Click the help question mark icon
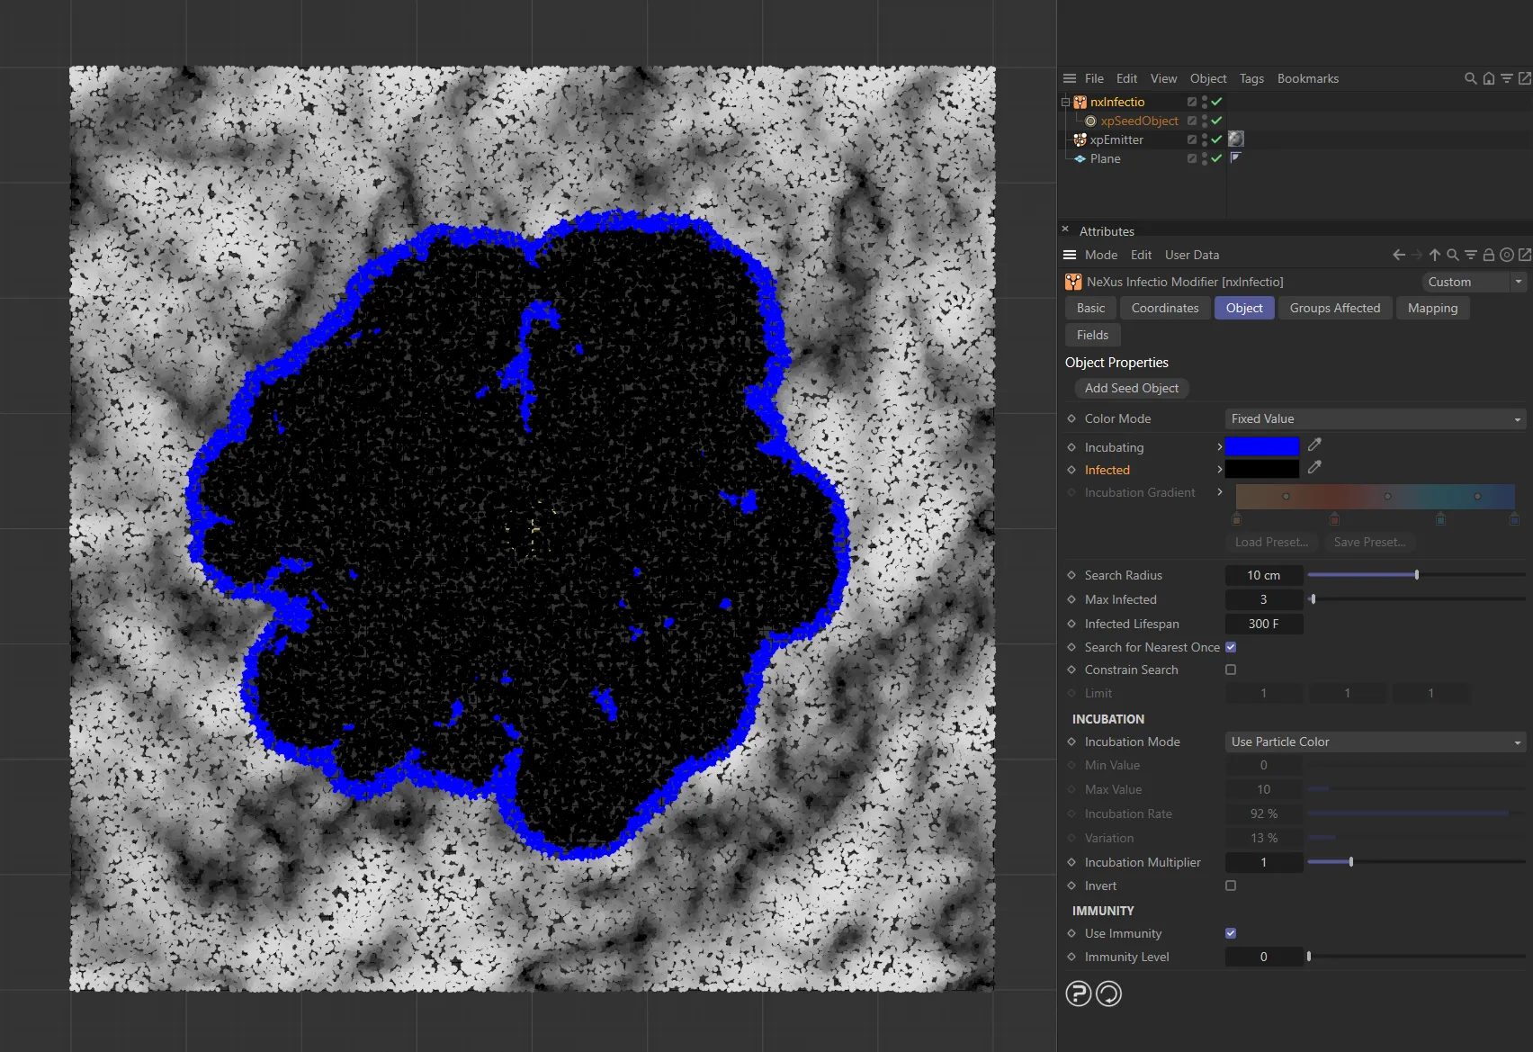Screen dimensions: 1533x1052 click(x=1078, y=994)
